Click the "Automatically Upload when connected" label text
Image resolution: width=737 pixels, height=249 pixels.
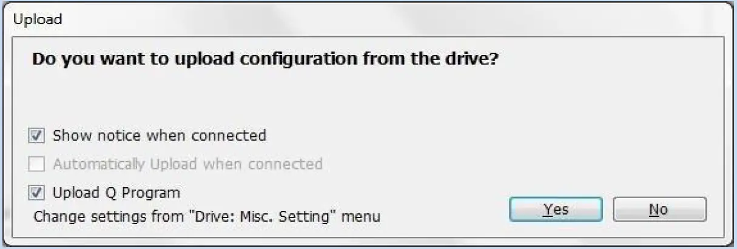coord(187,164)
